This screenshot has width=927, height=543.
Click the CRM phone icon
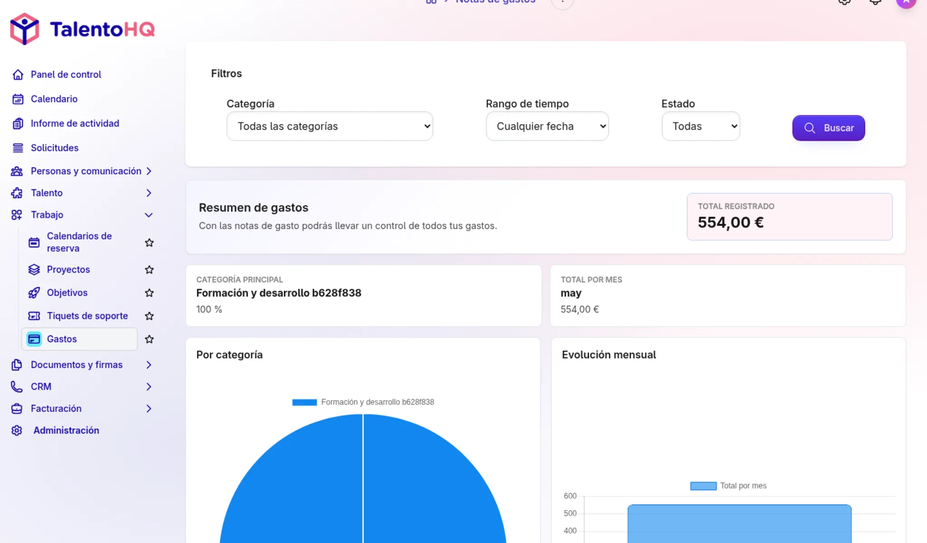(x=17, y=386)
